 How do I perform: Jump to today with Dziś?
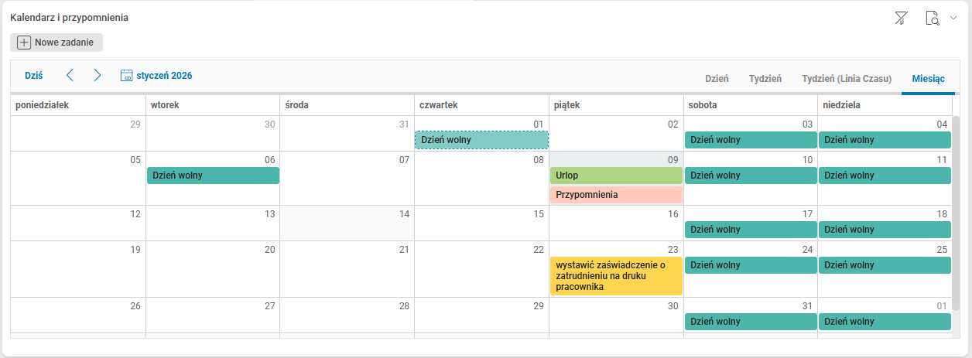point(33,76)
